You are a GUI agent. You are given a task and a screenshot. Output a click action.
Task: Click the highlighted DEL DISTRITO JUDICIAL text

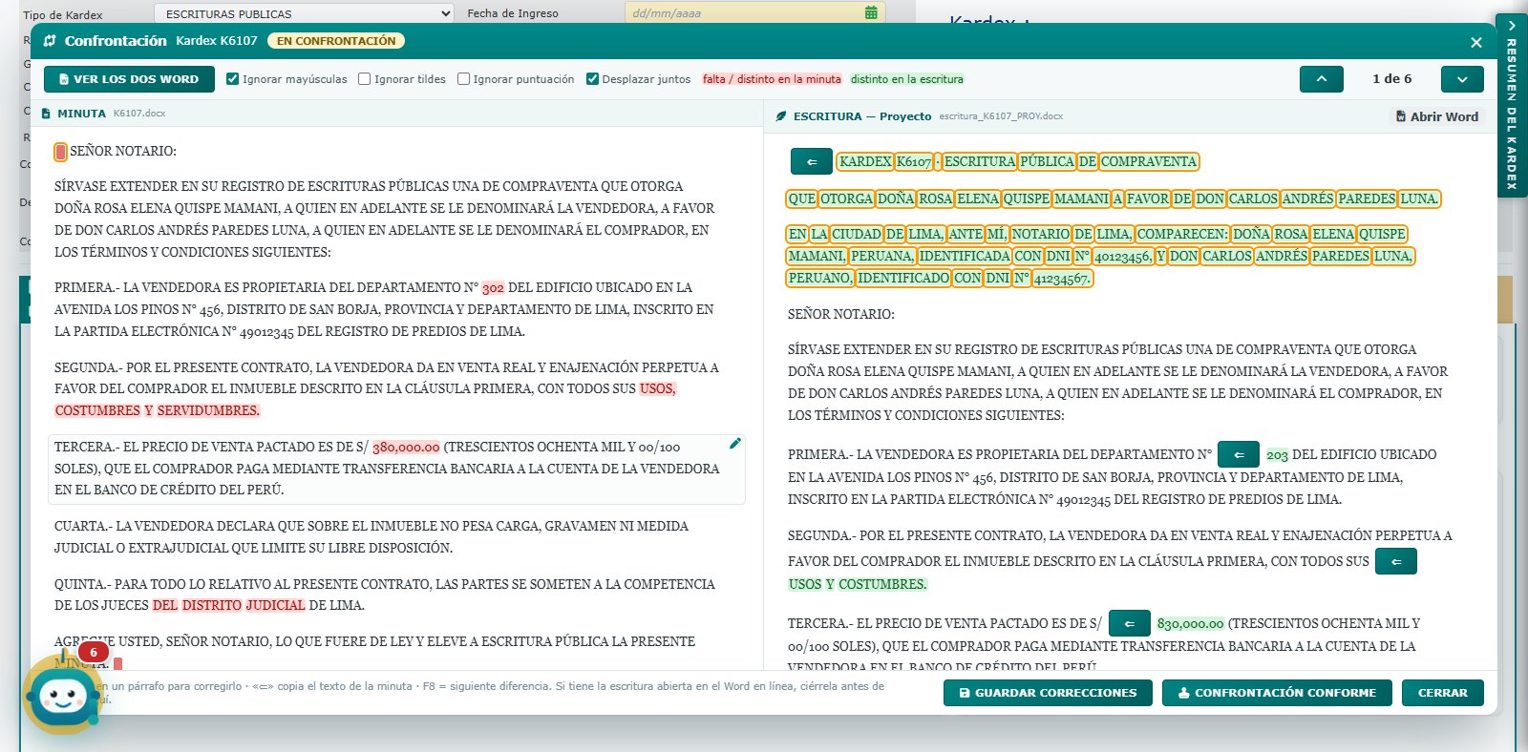point(229,605)
